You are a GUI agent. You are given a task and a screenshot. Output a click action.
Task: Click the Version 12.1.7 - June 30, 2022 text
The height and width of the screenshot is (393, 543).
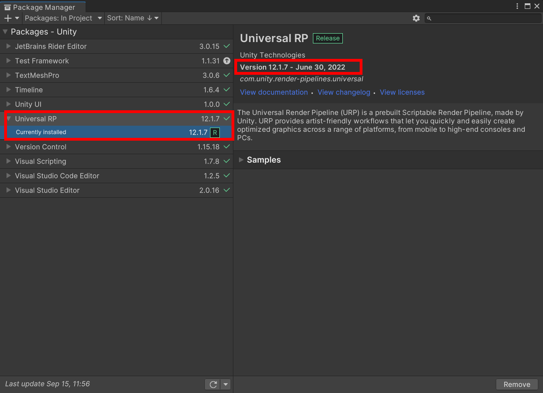pos(293,67)
